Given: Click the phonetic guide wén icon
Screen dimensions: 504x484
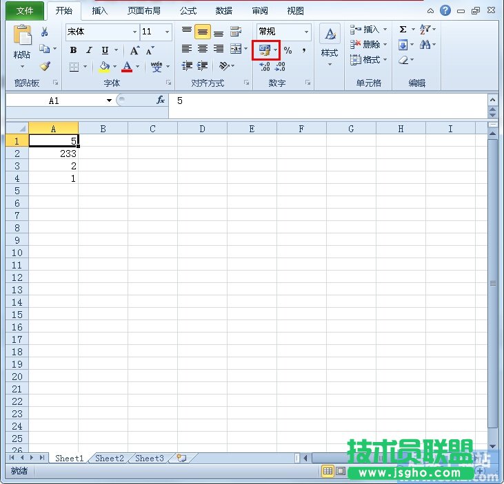Looking at the screenshot, I should click(157, 66).
